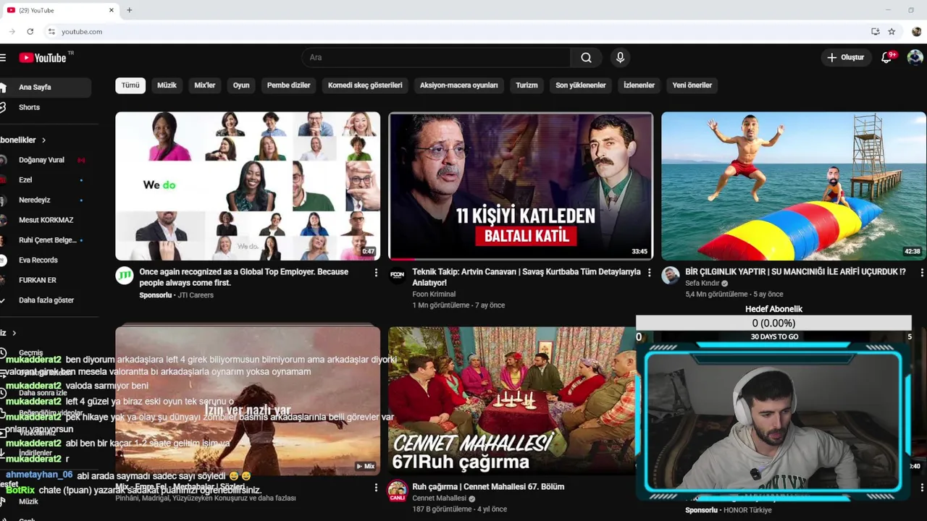The image size is (927, 521).
Task: Open the browser profile avatar
Action: coord(916,32)
